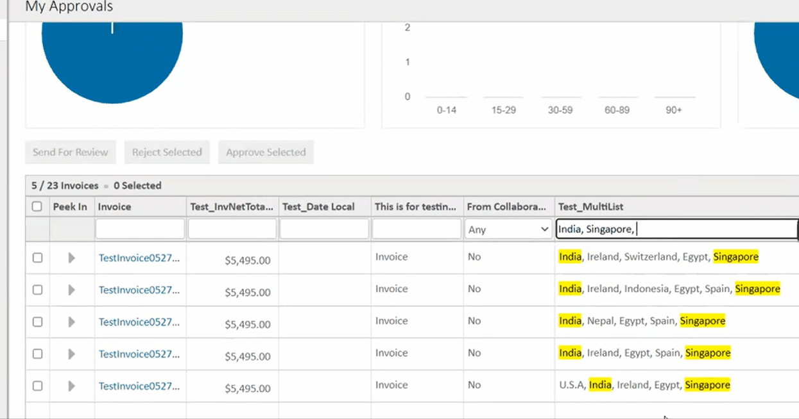The height and width of the screenshot is (419, 799).
Task: Open the TestInvoice0527 link in the Indonesia row
Action: pyautogui.click(x=139, y=290)
